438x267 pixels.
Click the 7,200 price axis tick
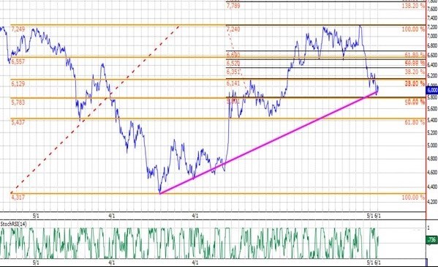coord(432,27)
